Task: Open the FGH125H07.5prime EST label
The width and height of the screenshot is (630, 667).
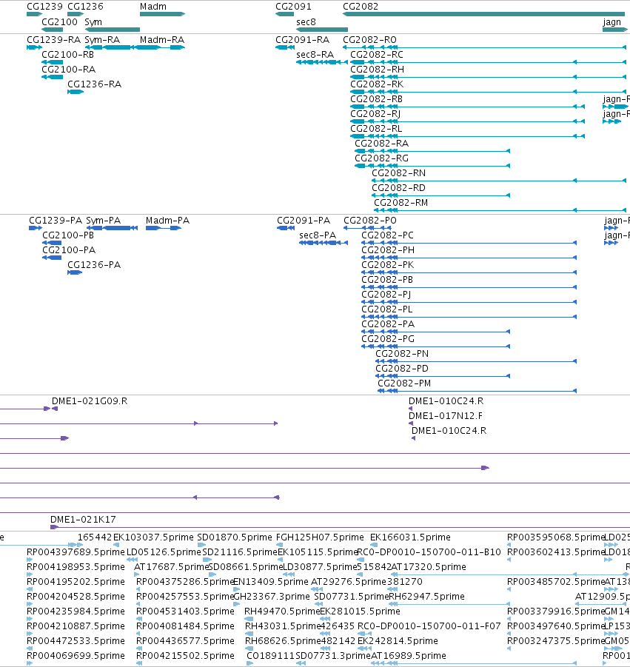Action: (x=320, y=537)
